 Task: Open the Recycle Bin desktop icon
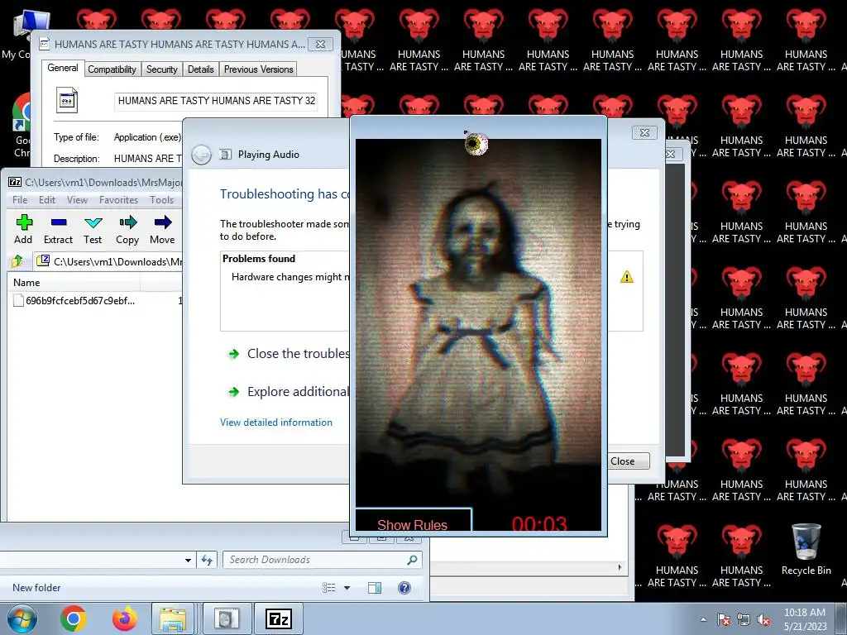(806, 549)
